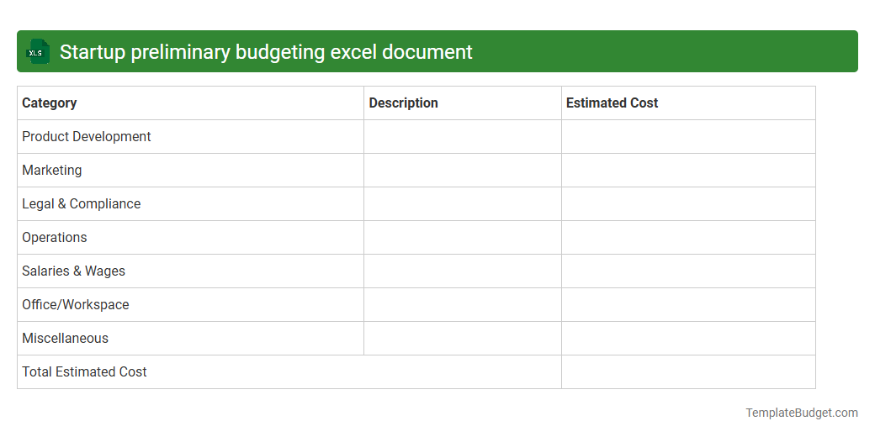Click the Description cell for Office/Workspace
The image size is (875, 437).
click(463, 305)
